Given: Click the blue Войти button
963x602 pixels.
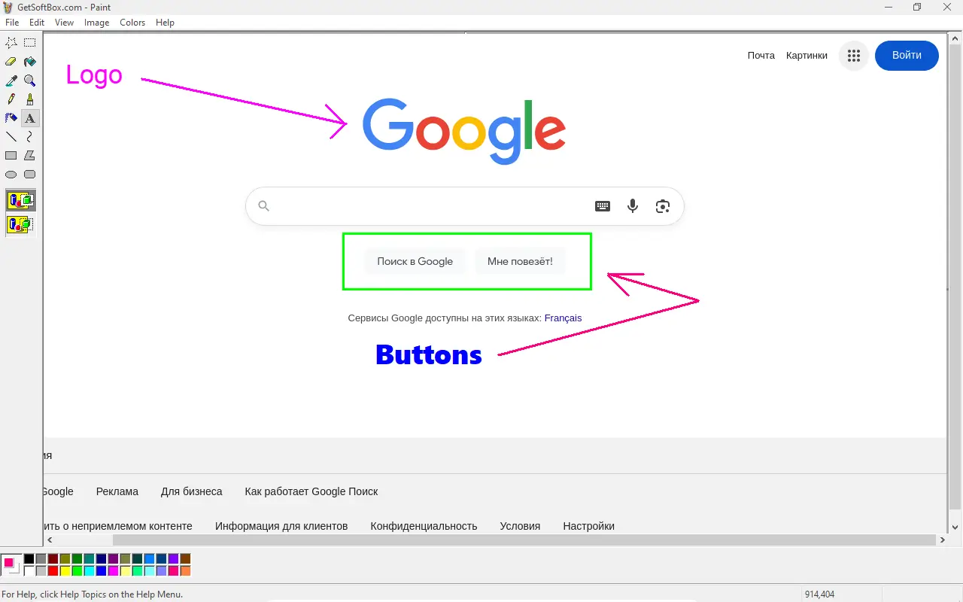Looking at the screenshot, I should tap(907, 56).
